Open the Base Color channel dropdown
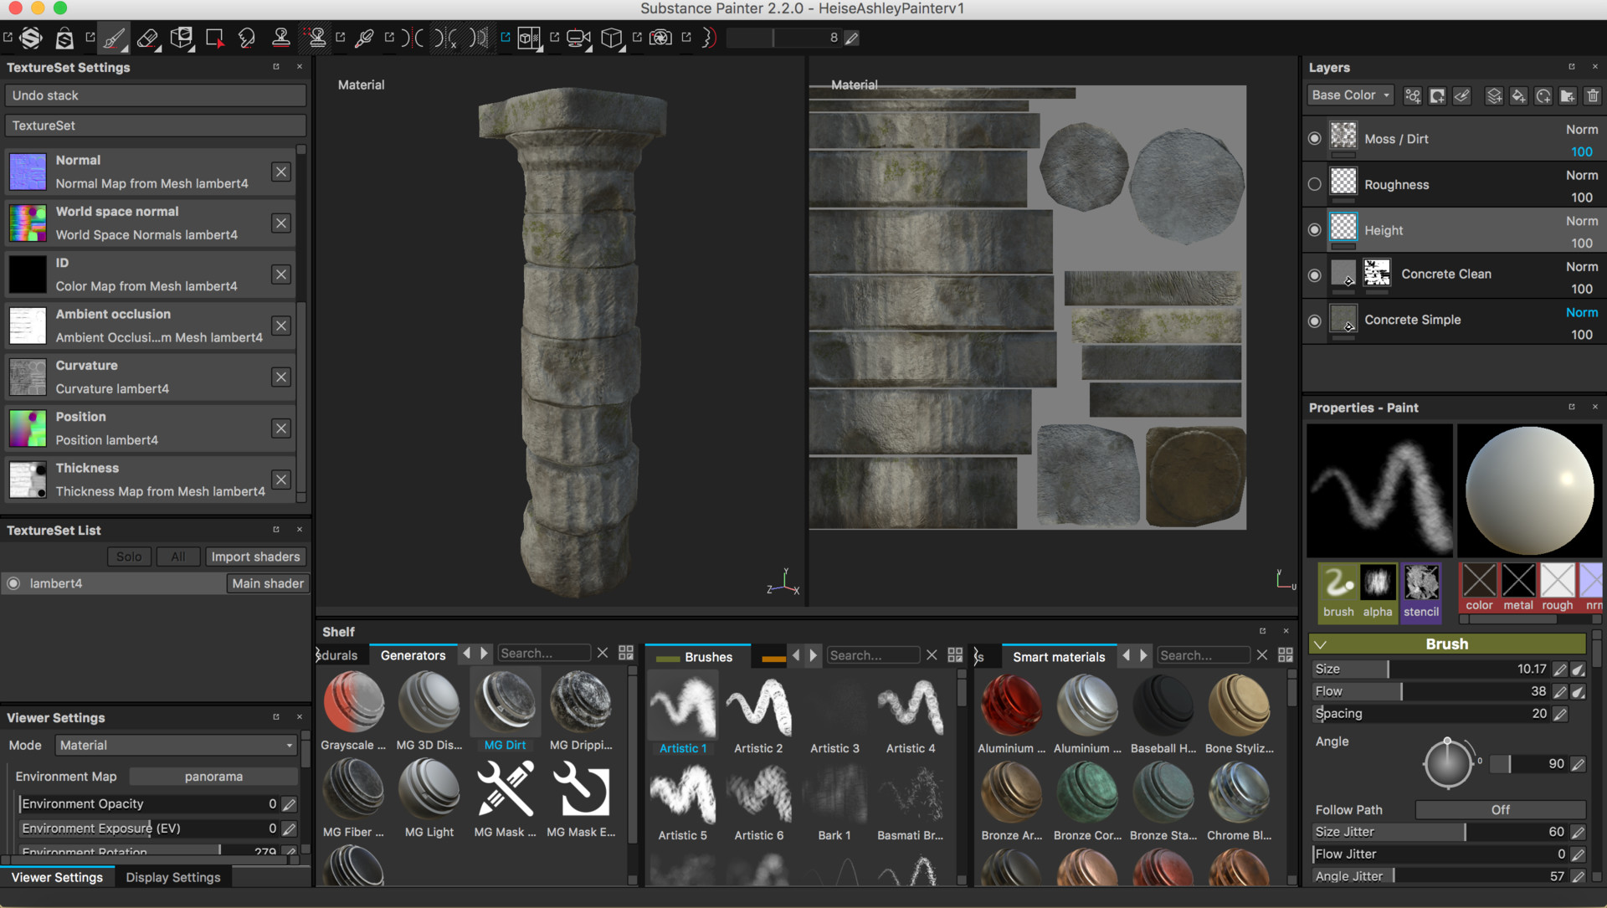The height and width of the screenshot is (908, 1607). (1350, 95)
